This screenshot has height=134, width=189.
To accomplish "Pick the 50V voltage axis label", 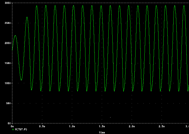I will (x=8, y=103).
